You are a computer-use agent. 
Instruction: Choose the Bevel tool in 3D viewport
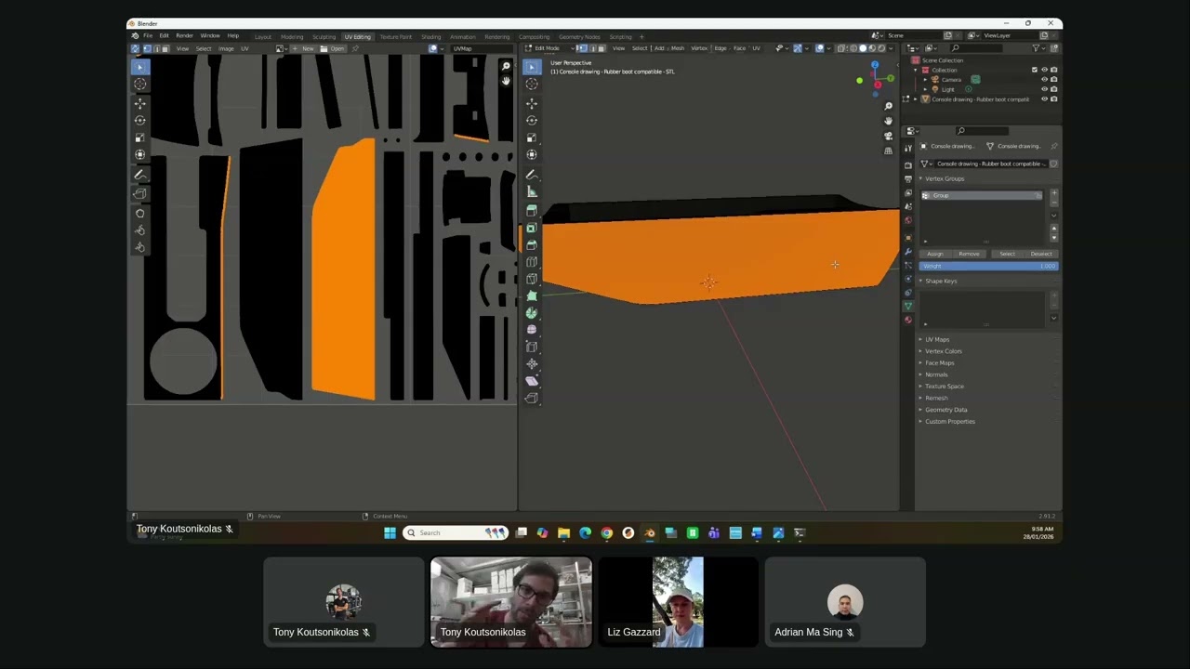(x=532, y=244)
